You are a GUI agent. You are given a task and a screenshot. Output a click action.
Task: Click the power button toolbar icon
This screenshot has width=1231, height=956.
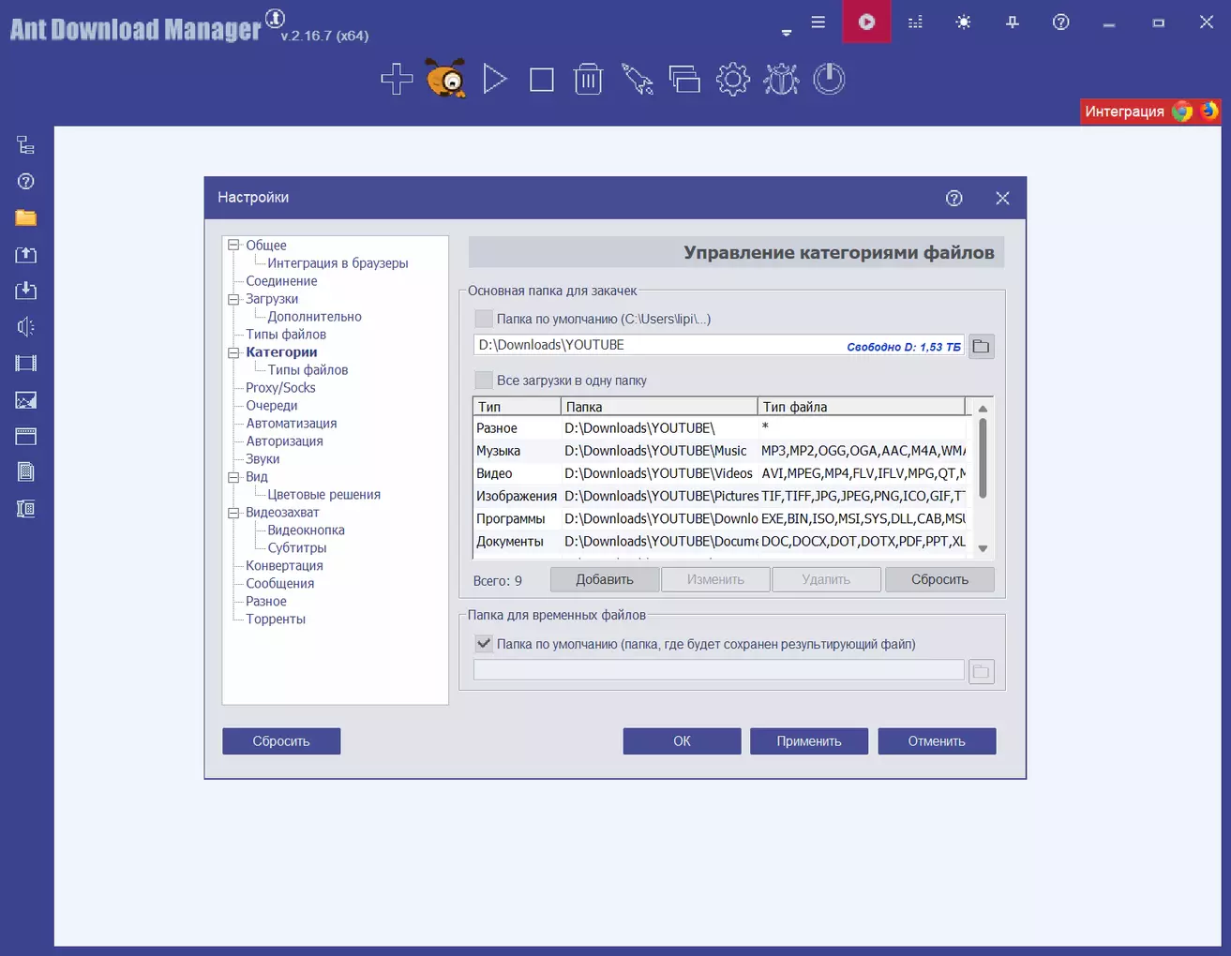click(x=829, y=80)
